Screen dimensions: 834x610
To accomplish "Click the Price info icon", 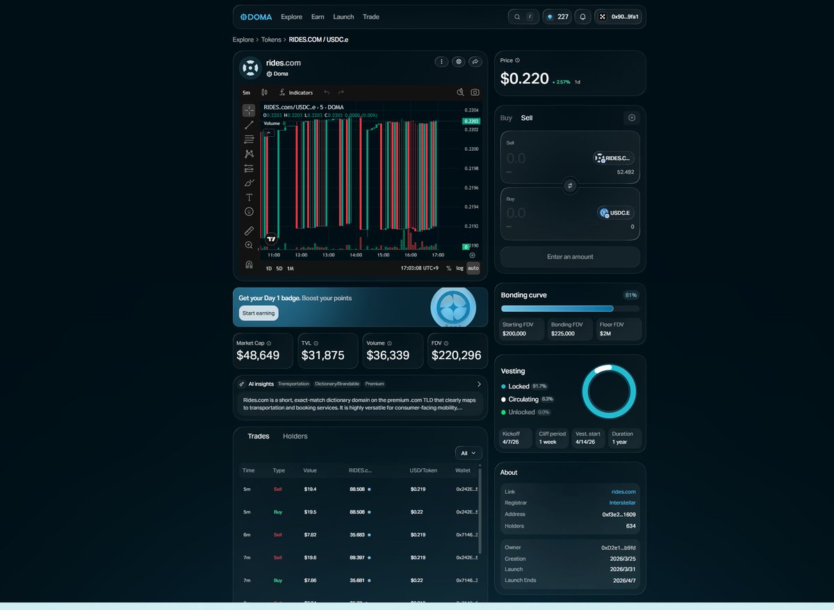I will [517, 60].
